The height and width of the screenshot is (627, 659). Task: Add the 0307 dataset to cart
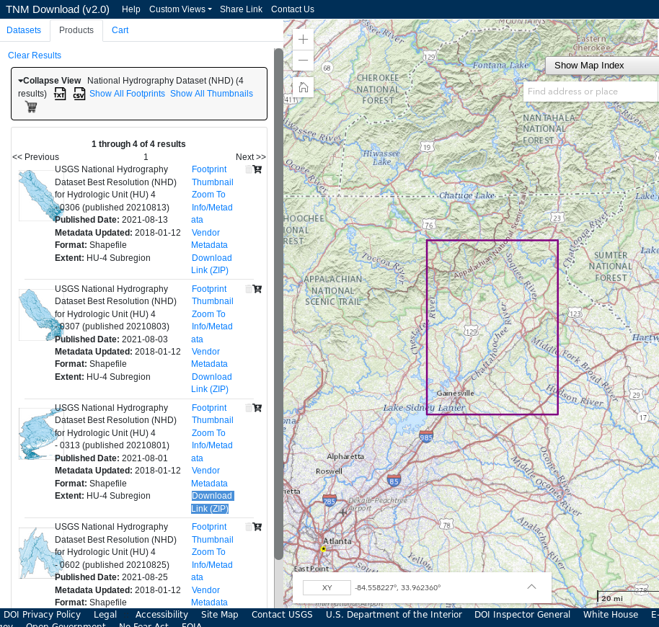coord(257,289)
